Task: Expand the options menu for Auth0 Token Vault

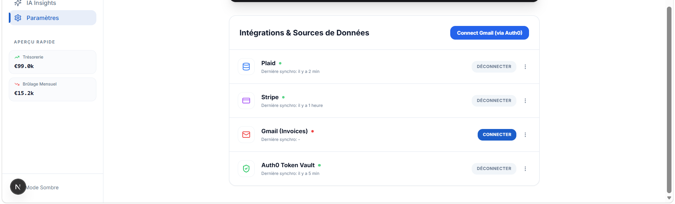Action: 525,169
